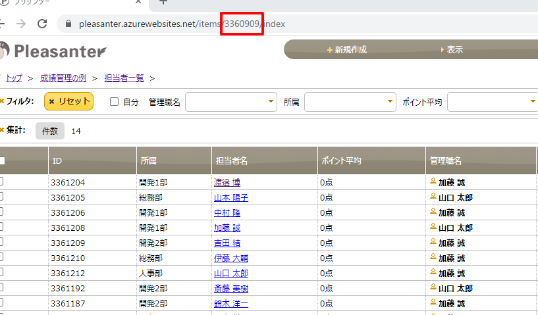Click the 件数 aggregate button
Viewport: 538px width, 315px height.
tap(50, 131)
